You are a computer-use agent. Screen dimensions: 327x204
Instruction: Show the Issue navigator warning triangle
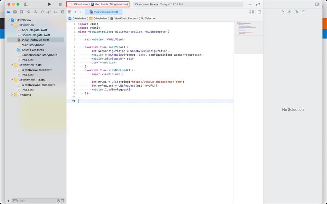point(35,12)
